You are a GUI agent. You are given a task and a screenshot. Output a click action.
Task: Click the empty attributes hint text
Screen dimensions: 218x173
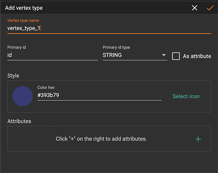coord(101,139)
